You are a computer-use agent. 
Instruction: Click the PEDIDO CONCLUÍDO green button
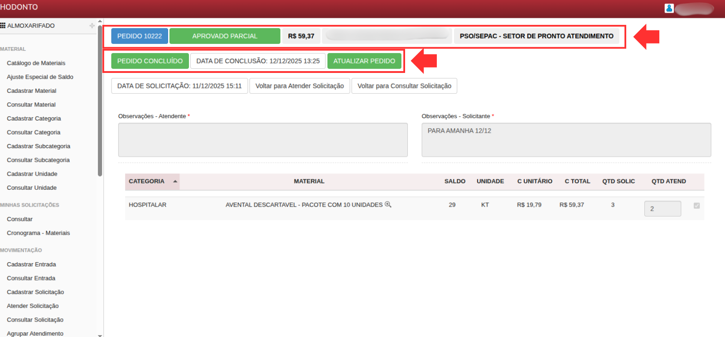[150, 61]
